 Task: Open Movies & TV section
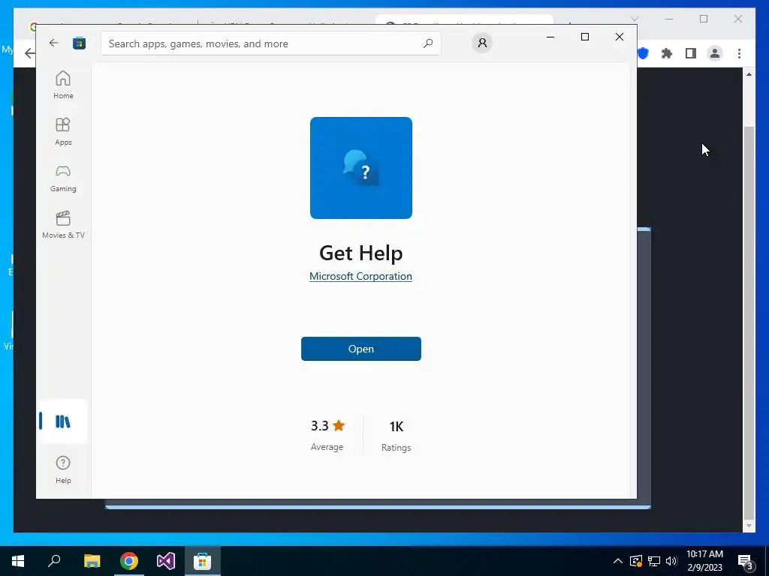coord(63,225)
